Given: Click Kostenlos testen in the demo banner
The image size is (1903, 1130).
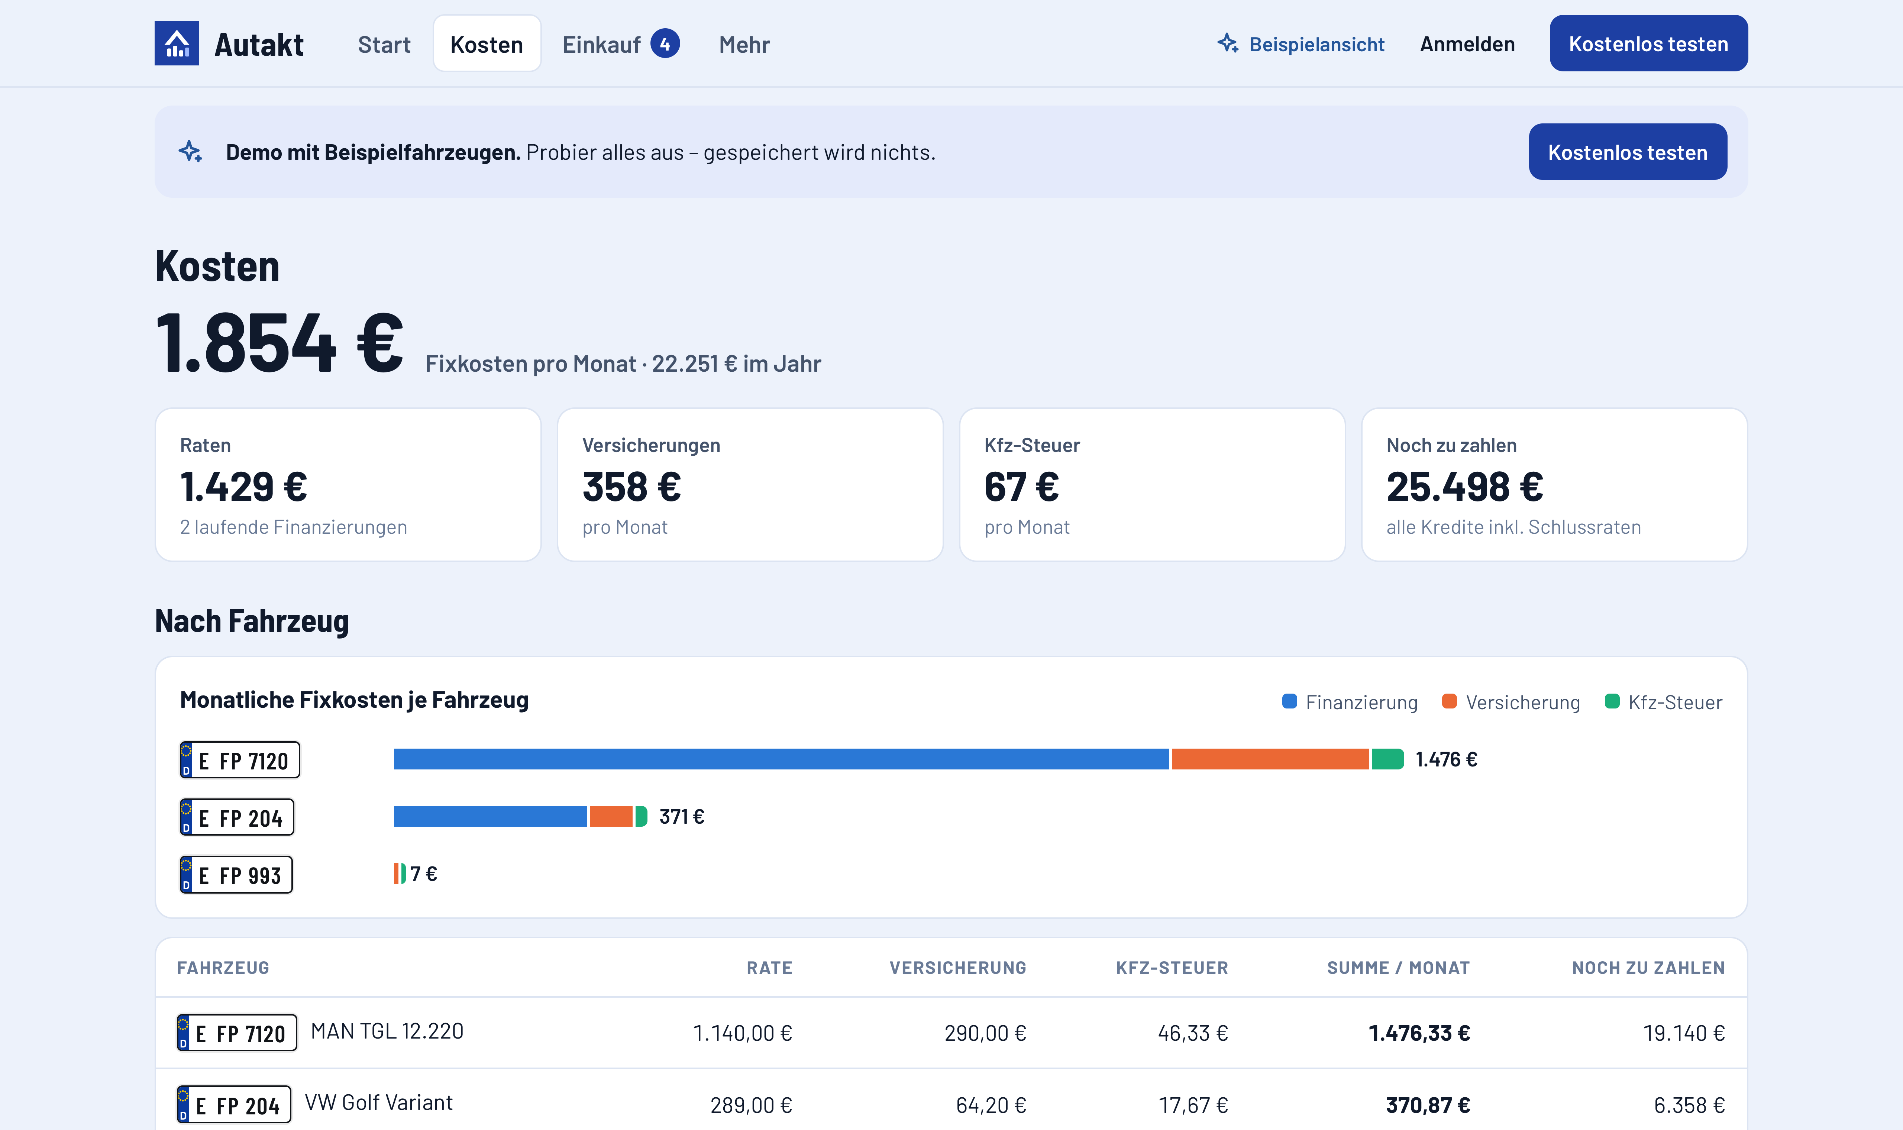Looking at the screenshot, I should click(x=1628, y=152).
